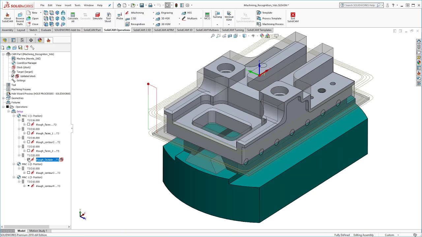422x237 pixels.
Task: Switch to SolidCAM Templates tab
Action: (x=259, y=30)
